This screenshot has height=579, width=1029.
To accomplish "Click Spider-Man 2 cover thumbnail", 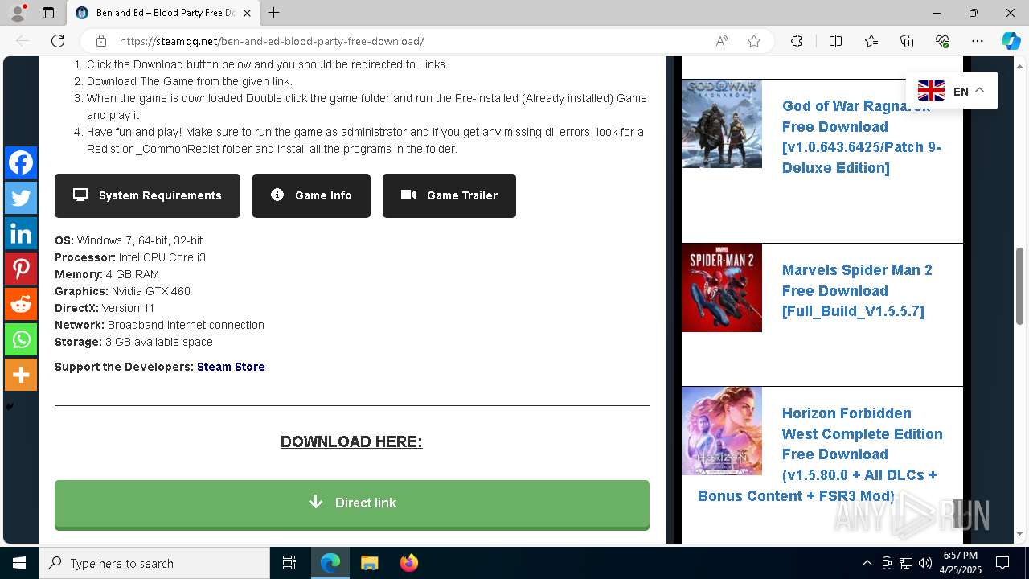I will 722,288.
